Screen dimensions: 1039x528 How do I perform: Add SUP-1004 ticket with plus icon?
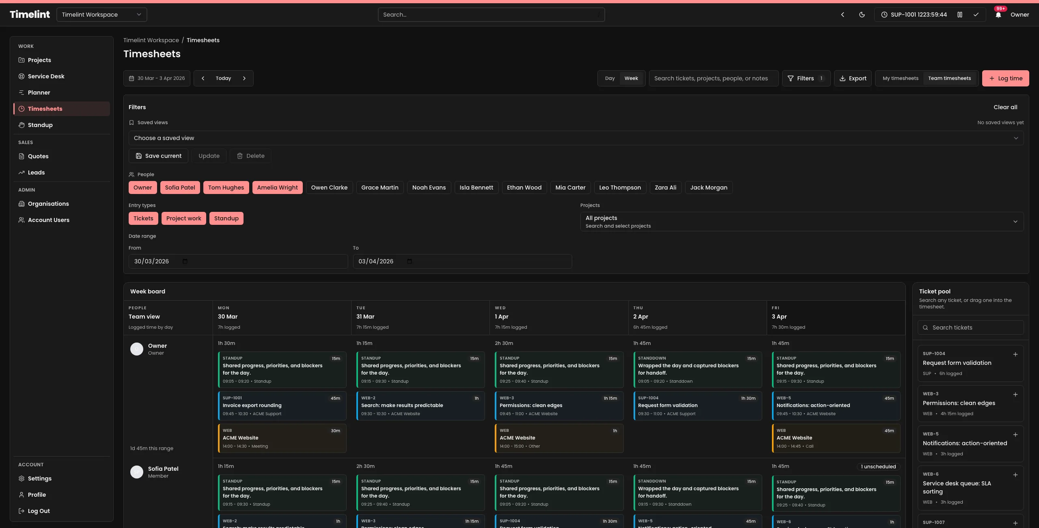pyautogui.click(x=1015, y=354)
